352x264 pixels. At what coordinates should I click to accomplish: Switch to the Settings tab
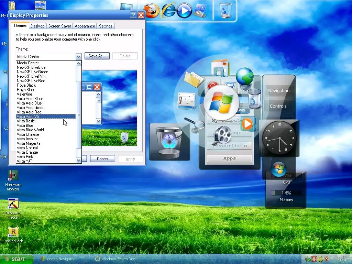tap(106, 26)
